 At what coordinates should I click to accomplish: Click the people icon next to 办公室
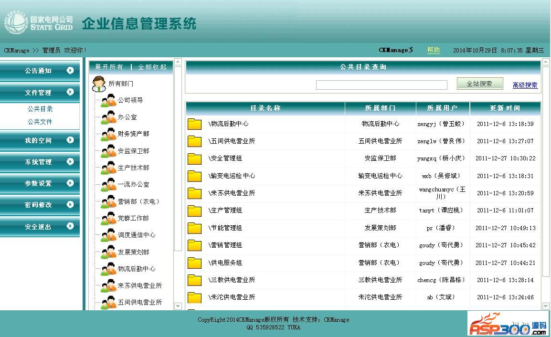108,117
